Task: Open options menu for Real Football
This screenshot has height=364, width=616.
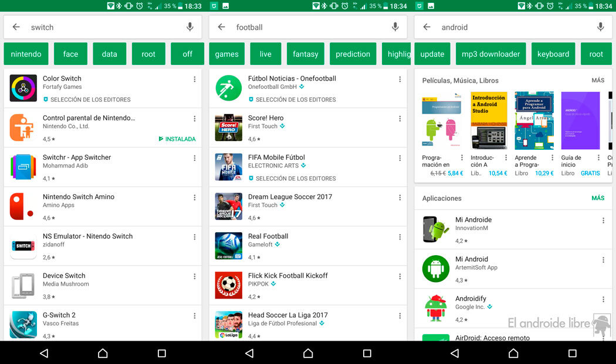Action: click(x=400, y=237)
